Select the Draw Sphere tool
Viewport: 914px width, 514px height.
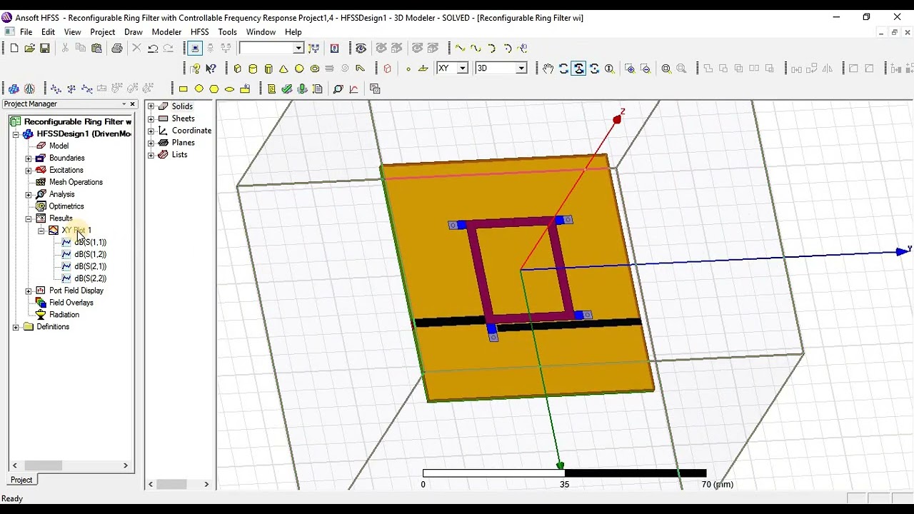pyautogui.click(x=299, y=69)
